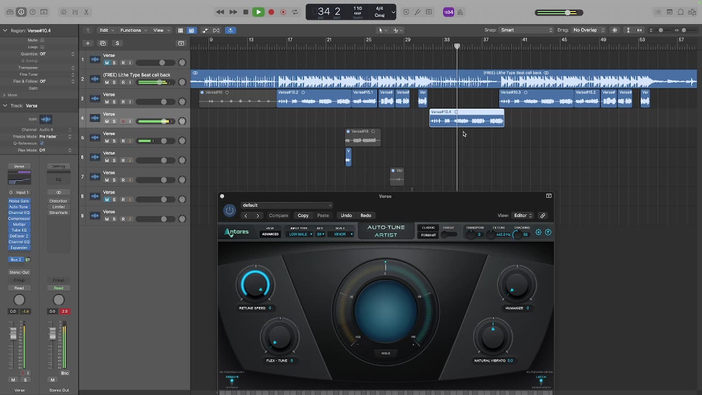Stop playback
Screen dimensions: 702x395
coord(245,12)
